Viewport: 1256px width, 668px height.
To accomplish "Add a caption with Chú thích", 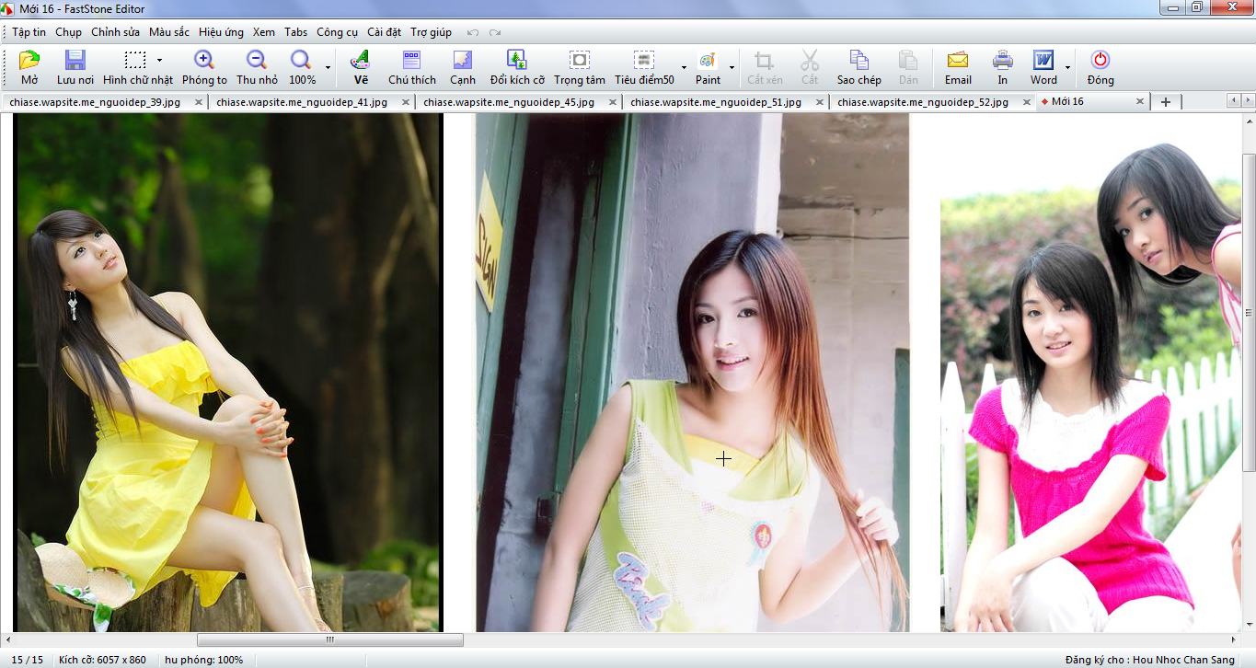I will [x=412, y=69].
